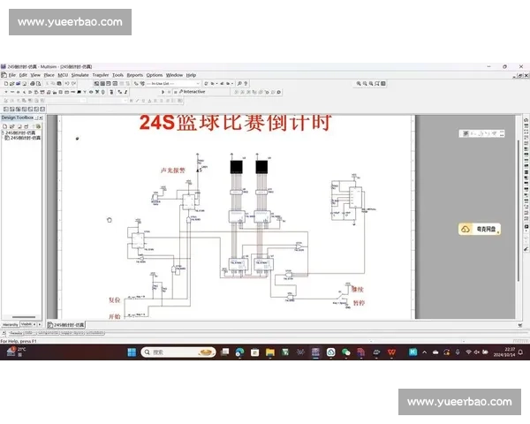Click the Open file toolbar icon

11,84
